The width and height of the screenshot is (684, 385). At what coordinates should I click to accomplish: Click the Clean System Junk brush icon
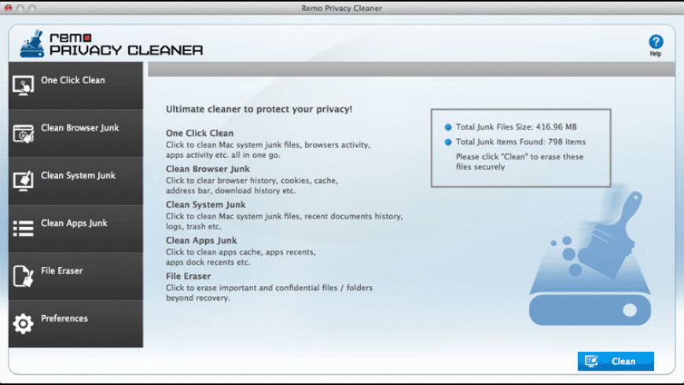23,181
